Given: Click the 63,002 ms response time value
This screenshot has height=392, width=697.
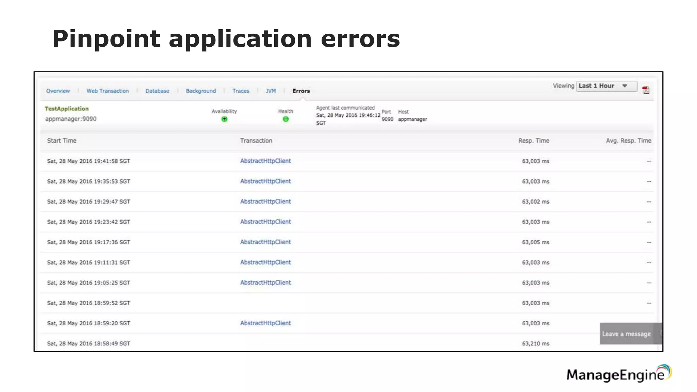Looking at the screenshot, I should click(536, 201).
